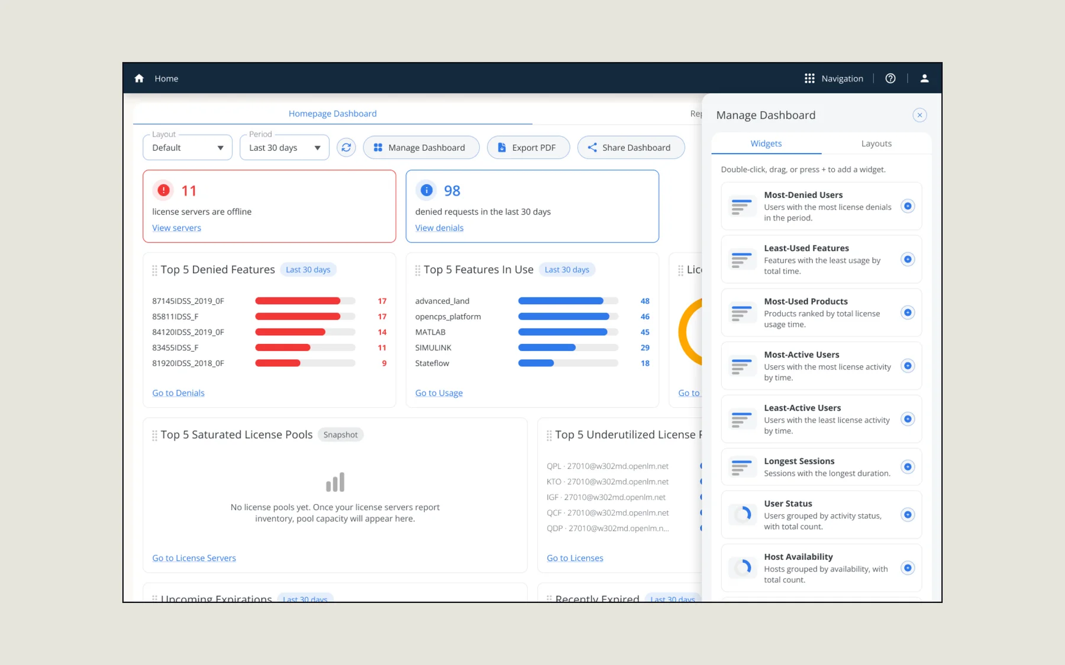
Task: Expand the Period dropdown showing Last 30 days
Action: click(x=285, y=147)
